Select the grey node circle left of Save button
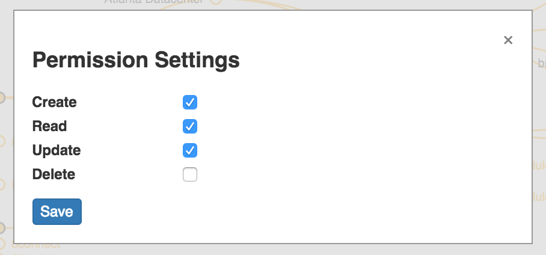This screenshot has width=546, height=255. click(x=2, y=228)
